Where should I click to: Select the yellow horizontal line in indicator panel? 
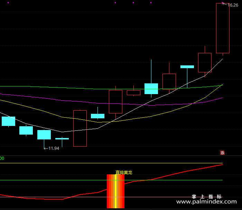tap(111, 163)
